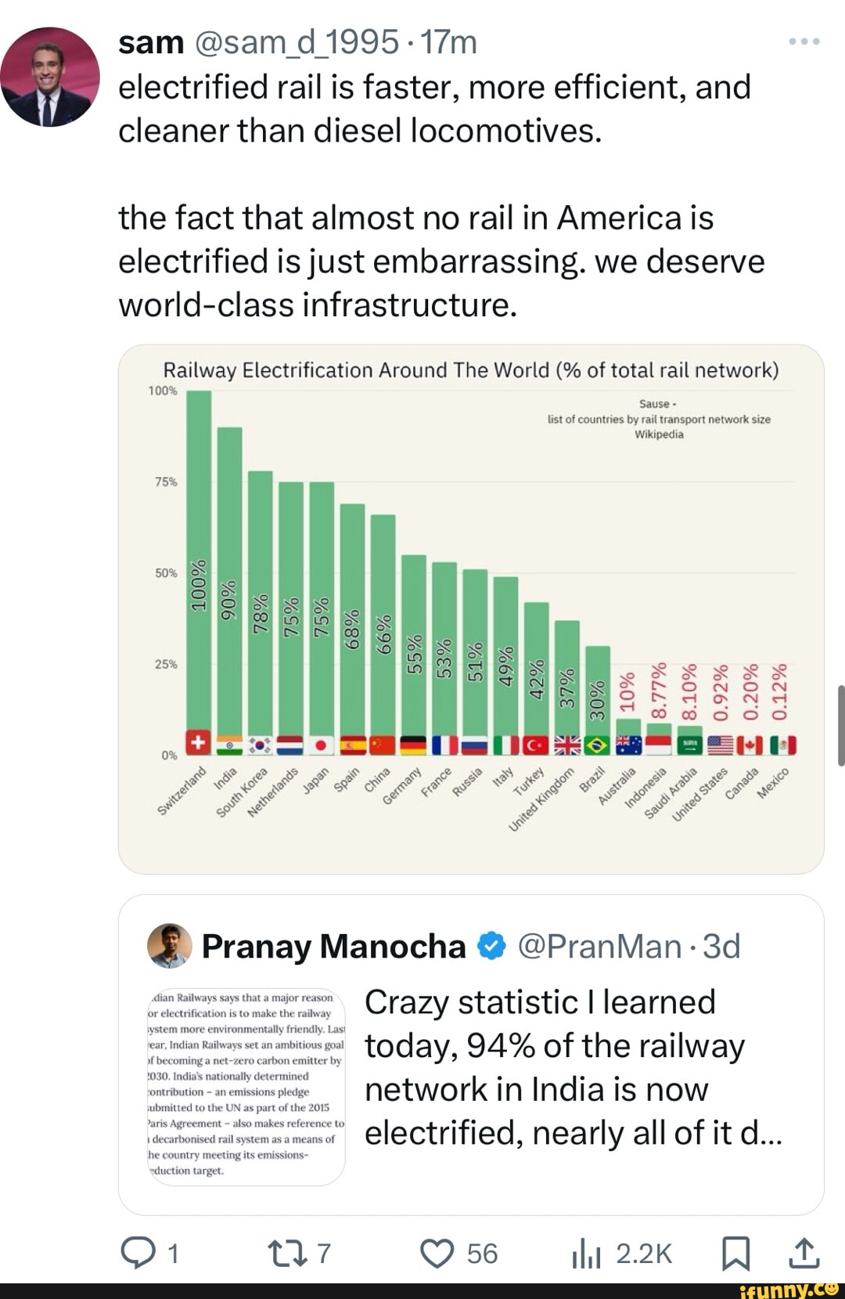Click the Switzerland flag in the chart
Screen dimensions: 845x1299
[x=199, y=742]
